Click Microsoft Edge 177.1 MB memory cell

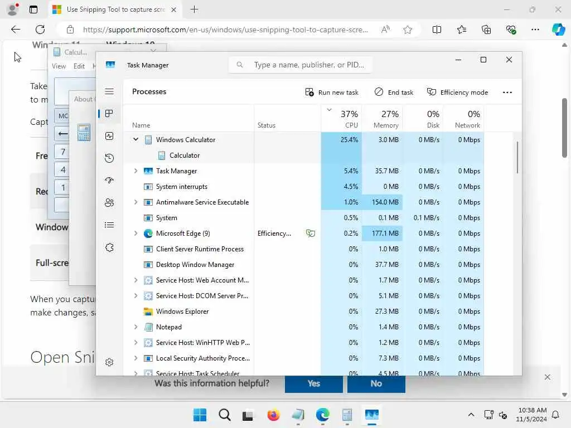point(383,234)
